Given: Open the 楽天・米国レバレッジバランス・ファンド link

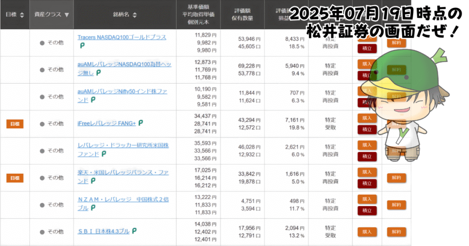Looking at the screenshot, I should point(123,176).
